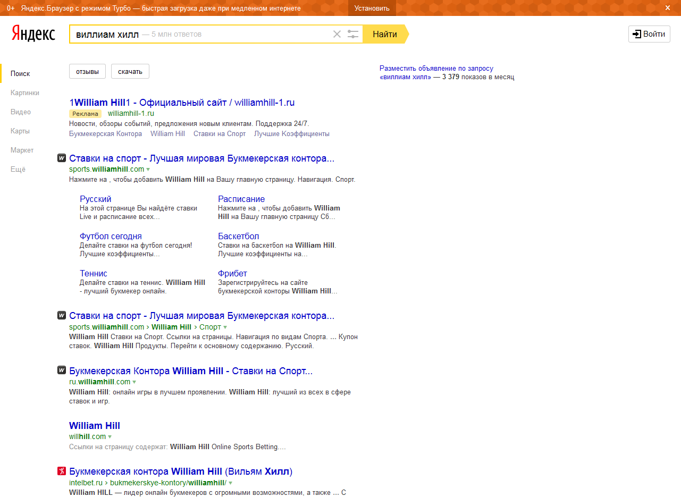Image resolution: width=681 pixels, height=497 pixels.
Task: Click favicon of first sports.williamhill.com result
Action: coord(61,158)
